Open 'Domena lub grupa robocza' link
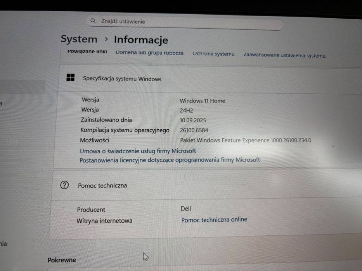 [x=150, y=53]
